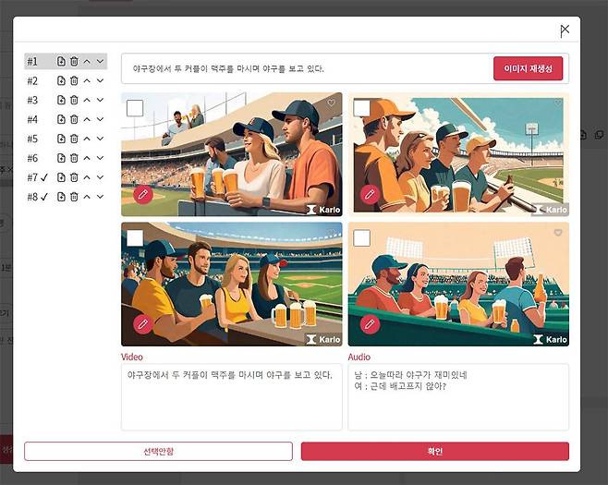Viewport: 608px width, 485px height.
Task: Move scene #7 up in the list
Action: tap(87, 177)
